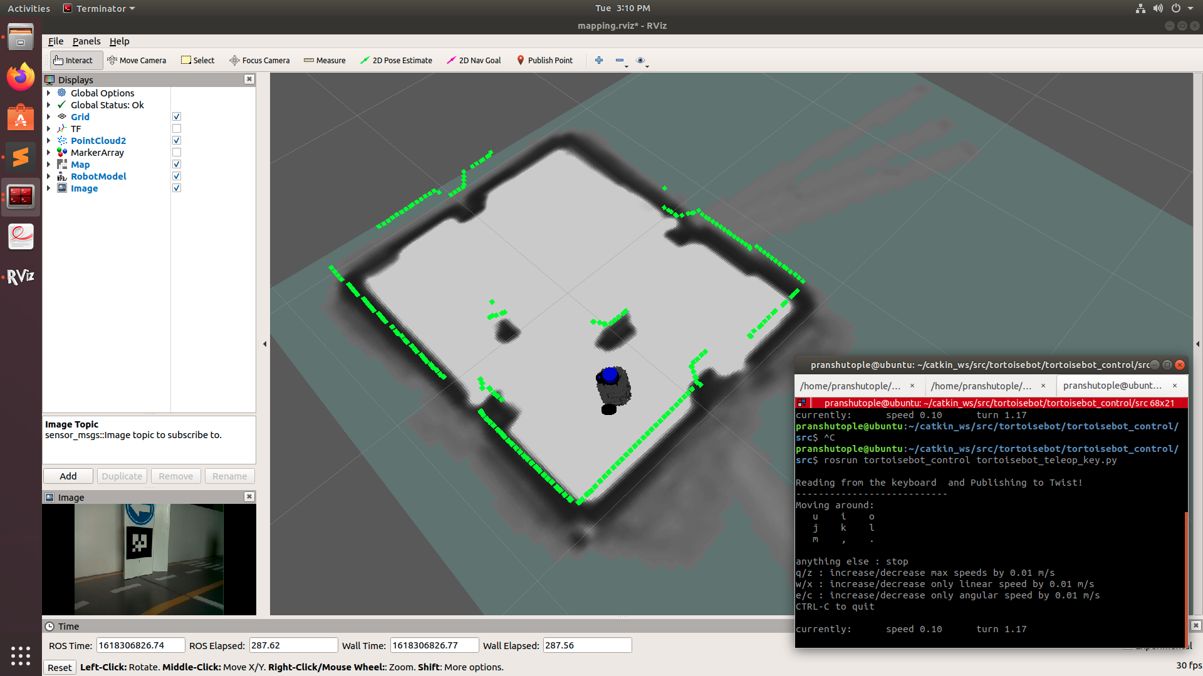The width and height of the screenshot is (1203, 676).
Task: Expand the RobotModel display entry
Action: pos(49,177)
